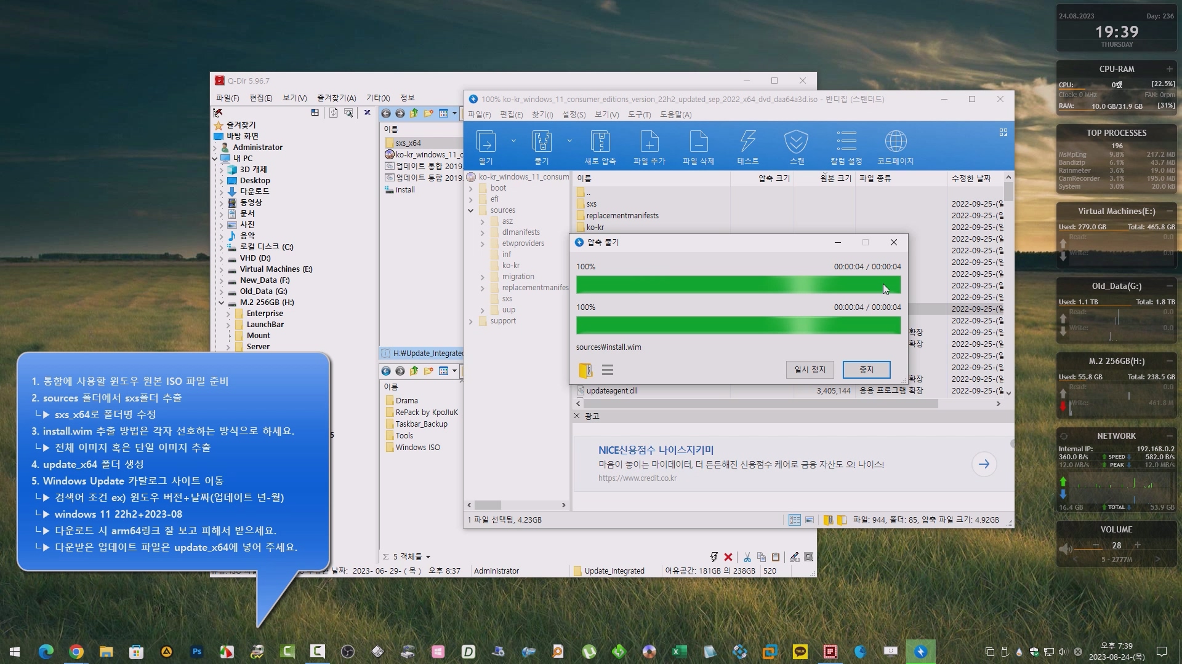Sort by 압축 크기 column header
The image size is (1182, 664).
tap(762, 178)
